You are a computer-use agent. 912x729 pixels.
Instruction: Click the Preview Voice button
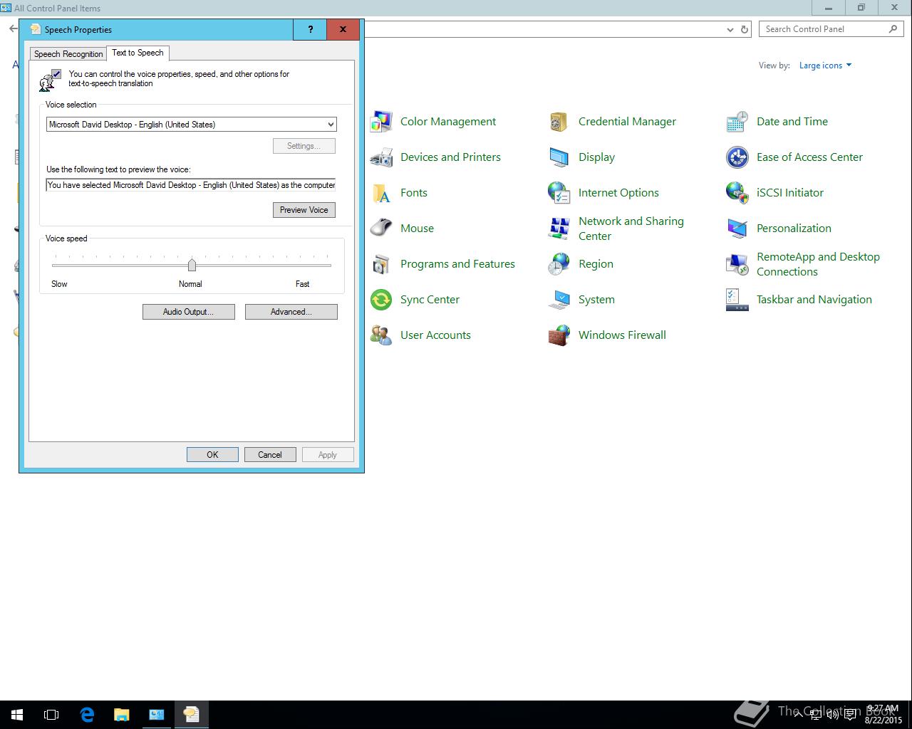pyautogui.click(x=304, y=210)
